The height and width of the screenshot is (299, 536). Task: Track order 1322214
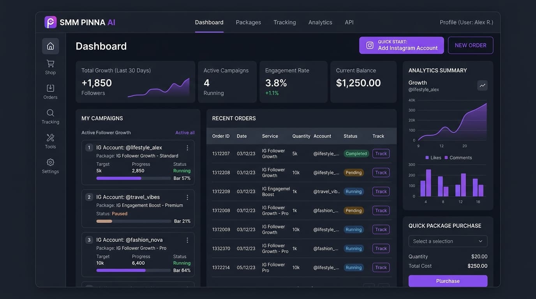(x=381, y=267)
